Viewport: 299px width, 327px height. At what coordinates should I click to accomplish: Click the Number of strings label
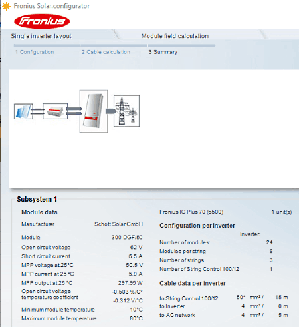tap(181, 260)
